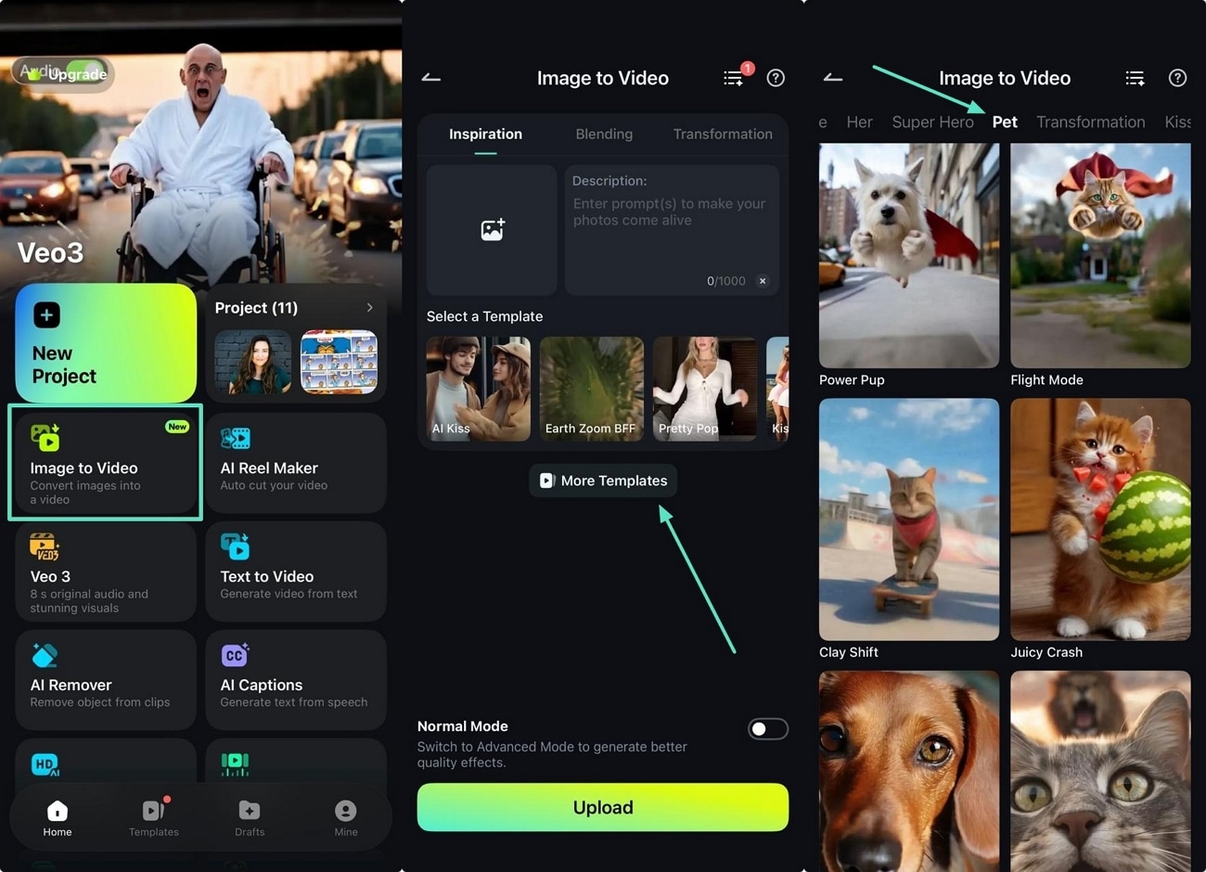This screenshot has width=1206, height=872.
Task: Open the AI Captions CC icon
Action: point(236,655)
